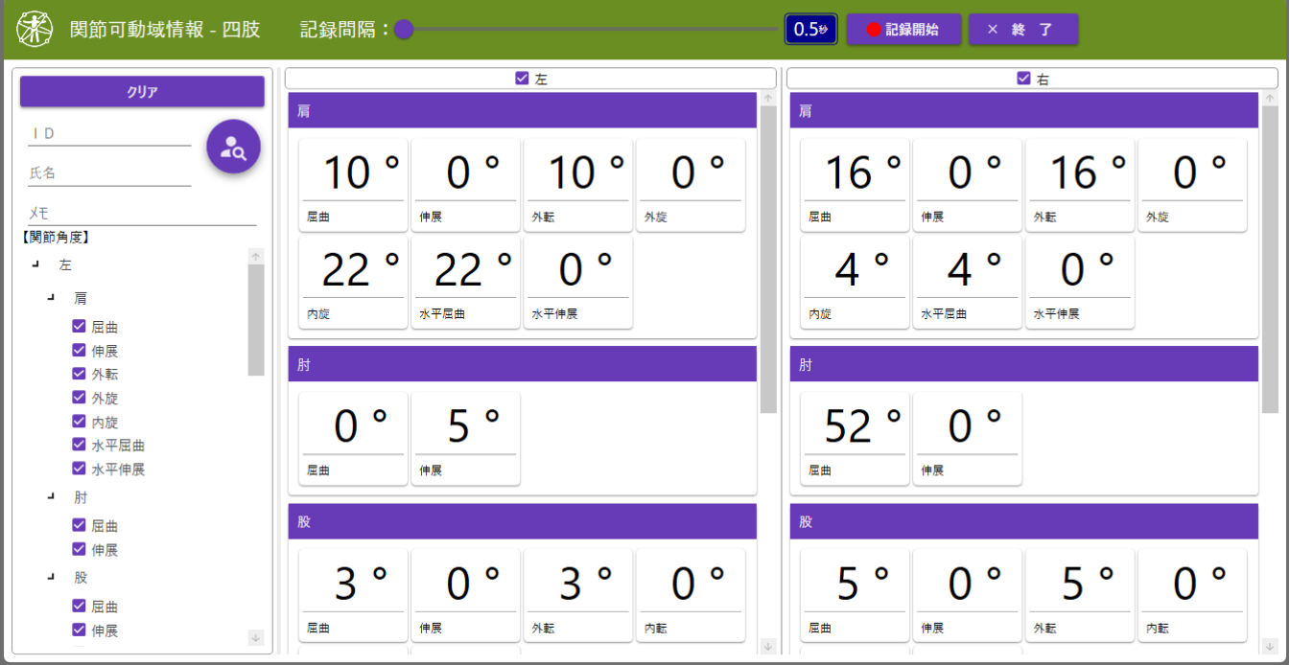Click the Vitruvian figure app logo
The width and height of the screenshot is (1290, 665).
pyautogui.click(x=35, y=29)
